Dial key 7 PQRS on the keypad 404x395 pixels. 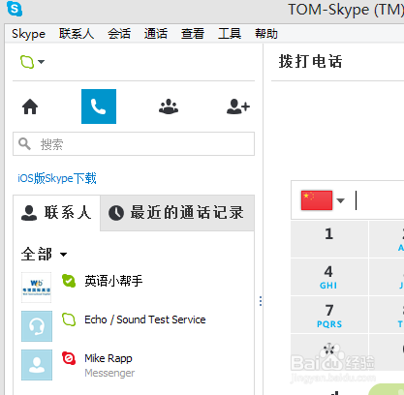click(329, 315)
